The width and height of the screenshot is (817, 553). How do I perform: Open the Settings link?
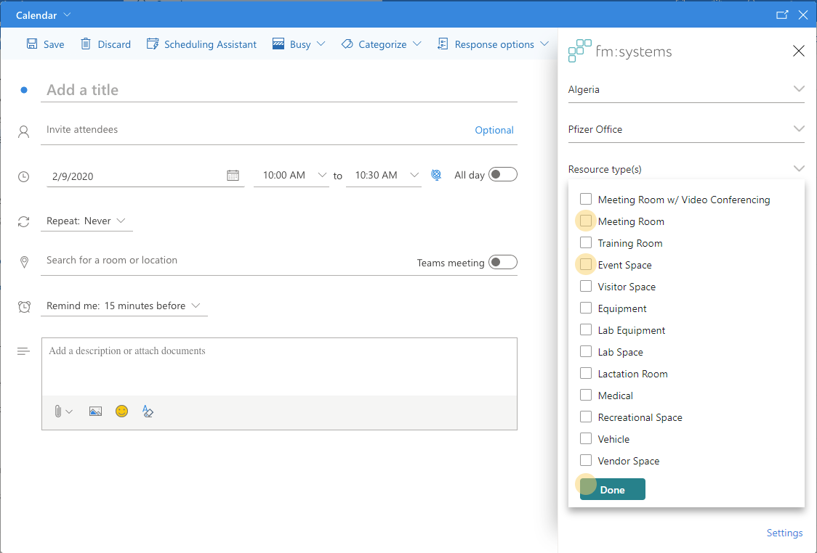[x=784, y=533]
